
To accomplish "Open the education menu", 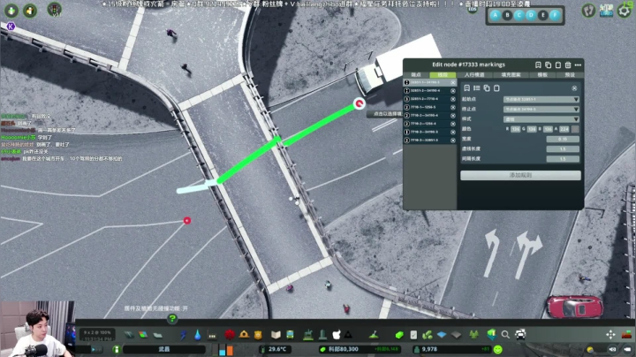I will [x=276, y=335].
